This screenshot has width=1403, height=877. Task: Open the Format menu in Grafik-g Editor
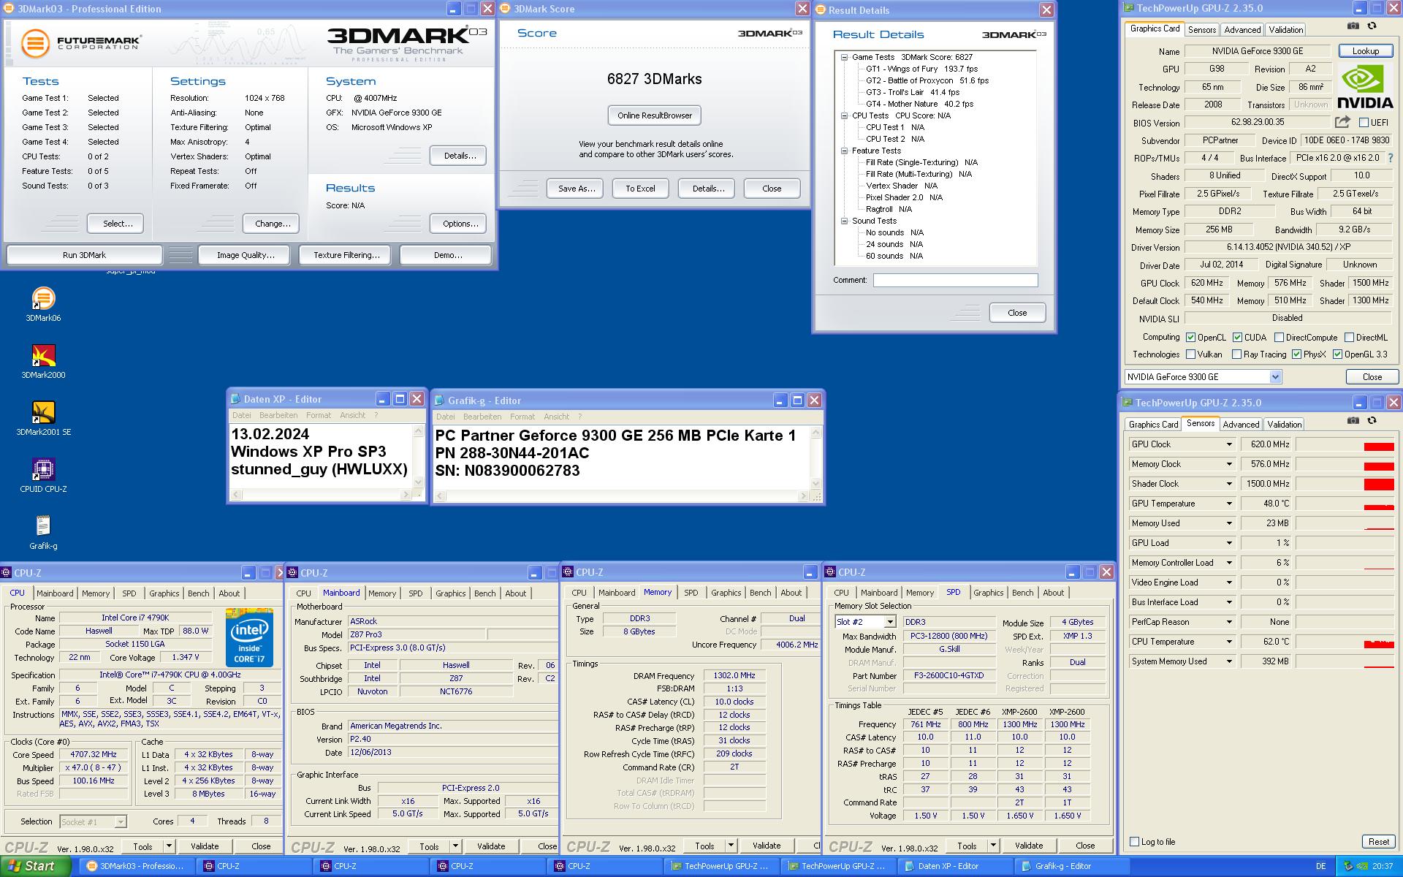[x=522, y=417]
